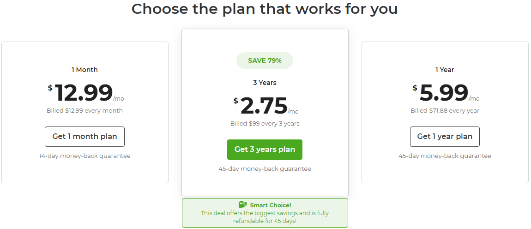Screen dimensions: 531x229
Task: Click 45-day guarantee under 1 year plan
Action: pyautogui.click(x=445, y=156)
